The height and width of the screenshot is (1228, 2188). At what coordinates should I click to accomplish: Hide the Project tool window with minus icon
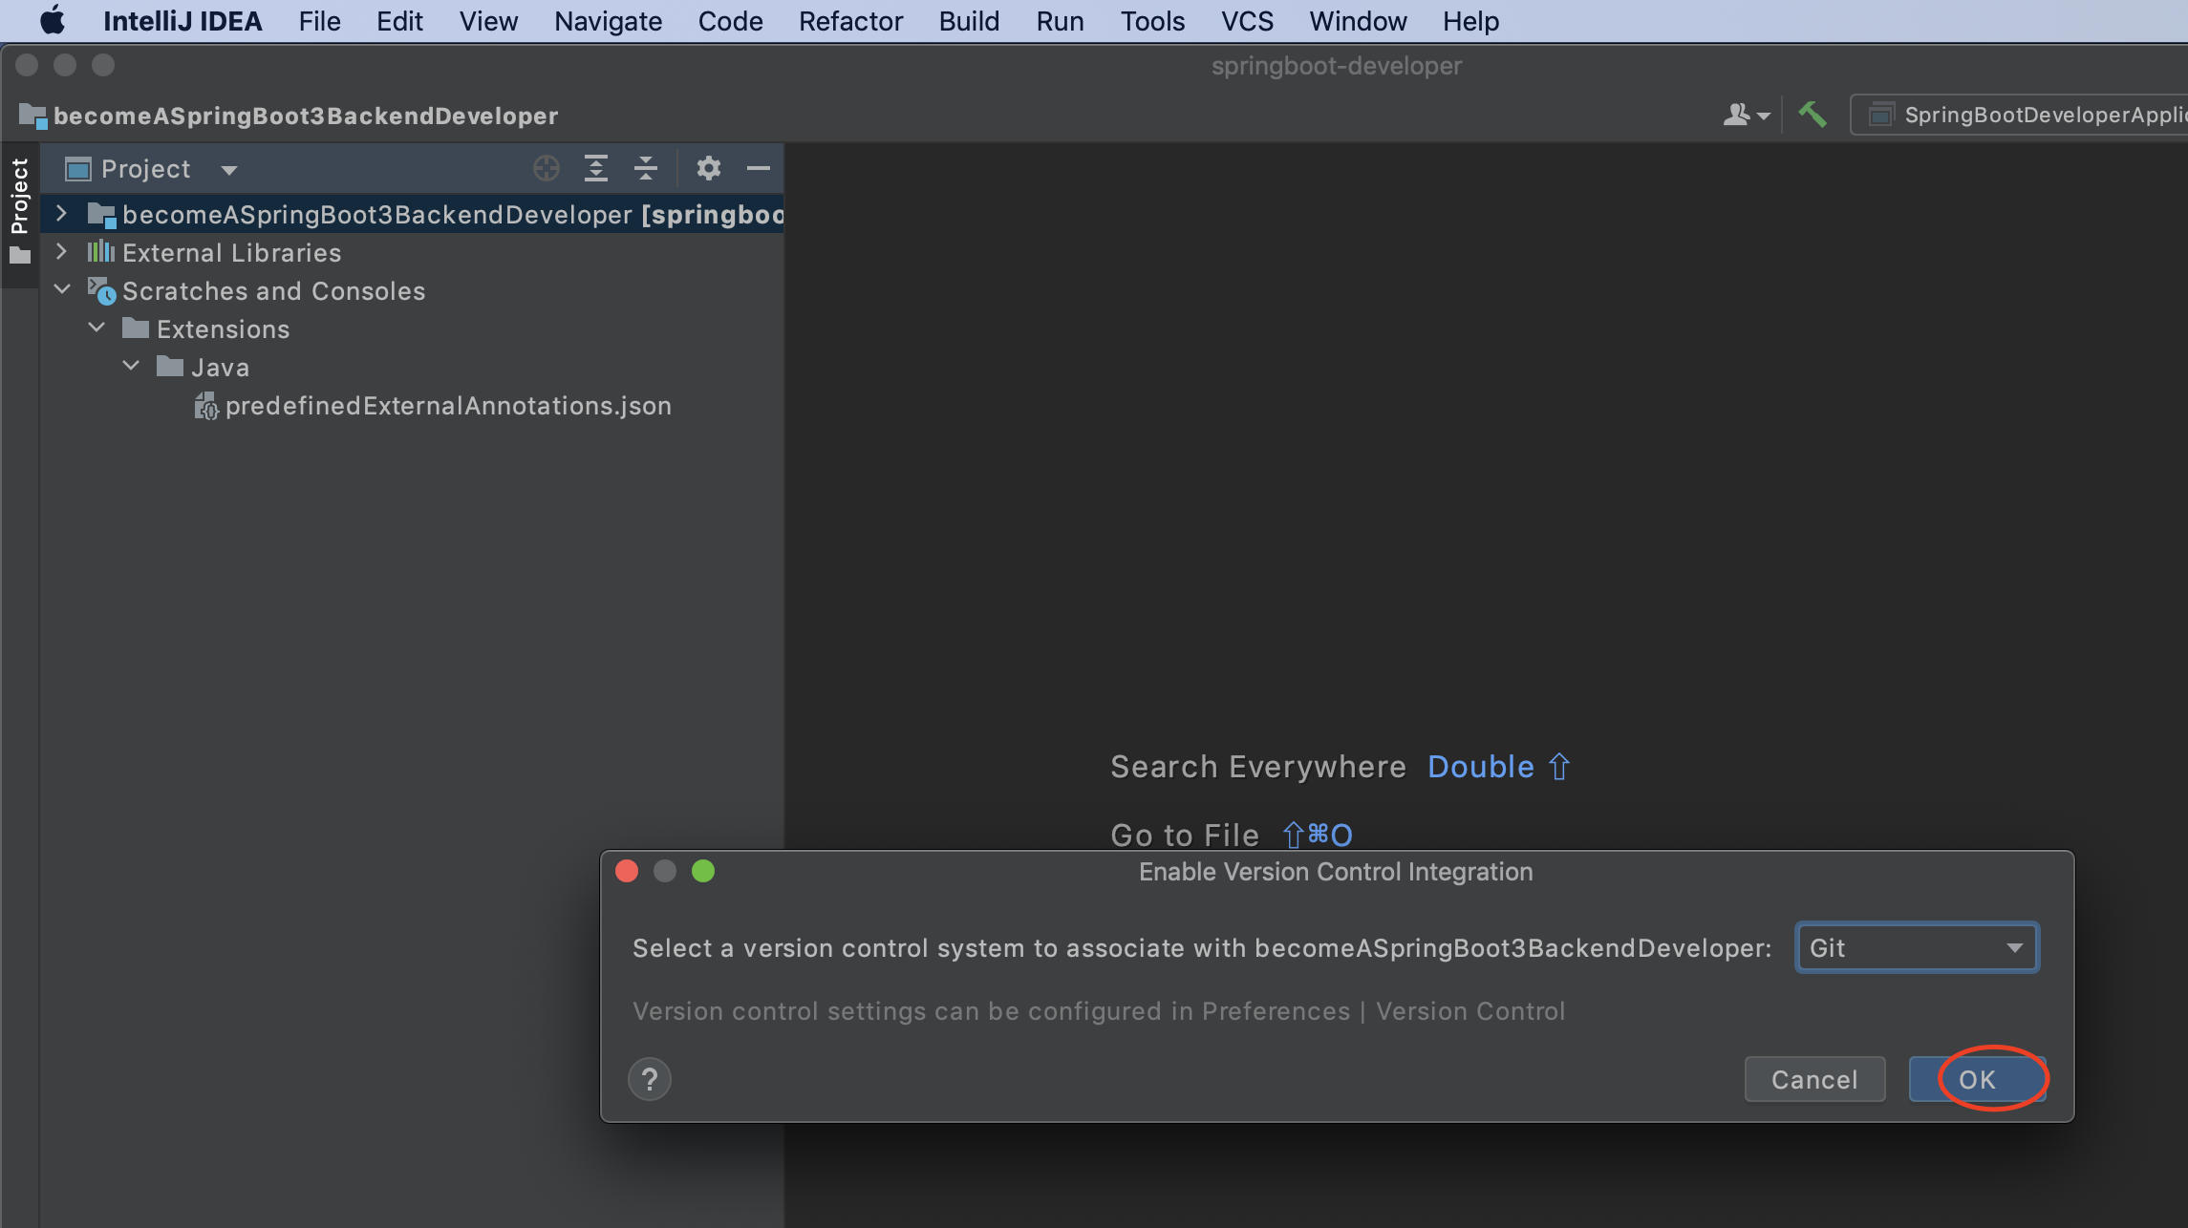tap(759, 168)
